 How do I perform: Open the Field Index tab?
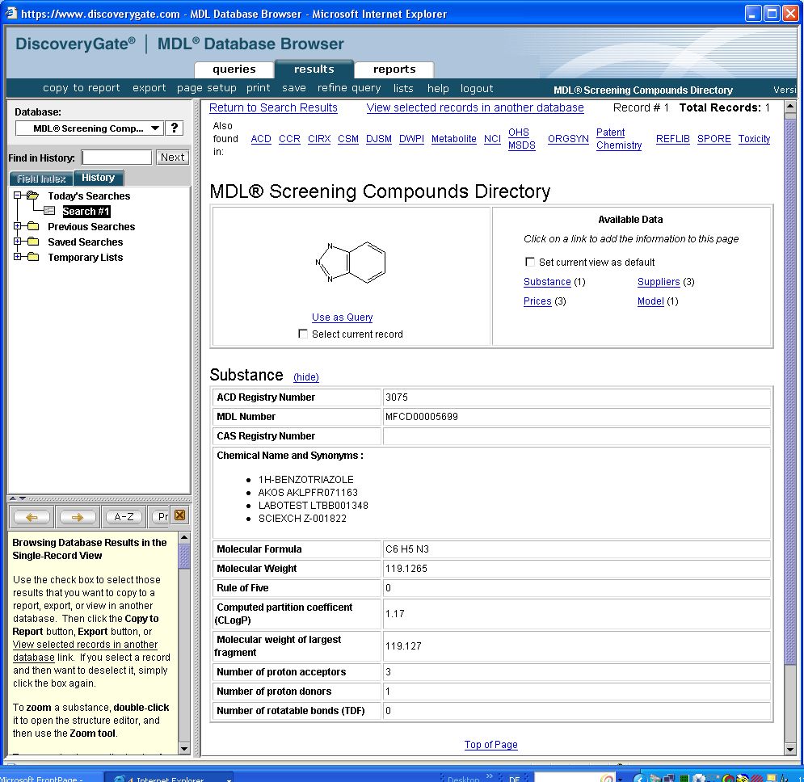(41, 179)
